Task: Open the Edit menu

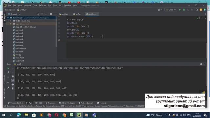Action: (x=14, y=6)
